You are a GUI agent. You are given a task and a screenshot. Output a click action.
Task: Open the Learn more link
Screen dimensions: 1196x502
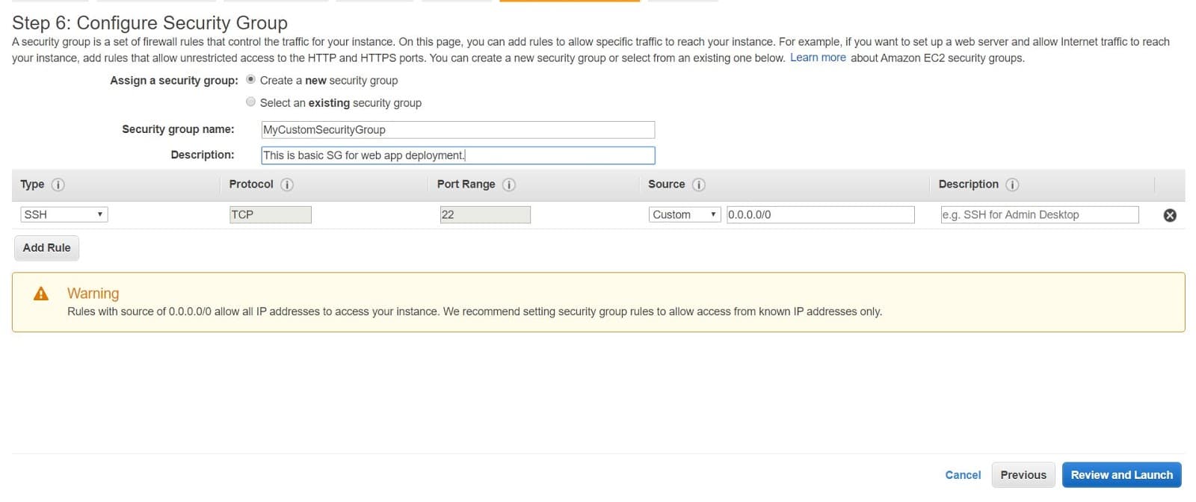click(x=818, y=58)
